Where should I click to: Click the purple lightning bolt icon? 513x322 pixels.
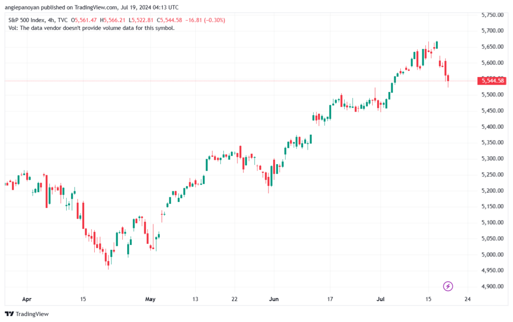[448, 286]
